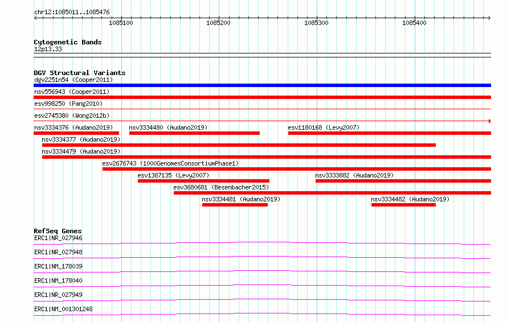Open the esv998250 (Pang2010) variant
This screenshot has width=507, height=322.
click(68, 104)
